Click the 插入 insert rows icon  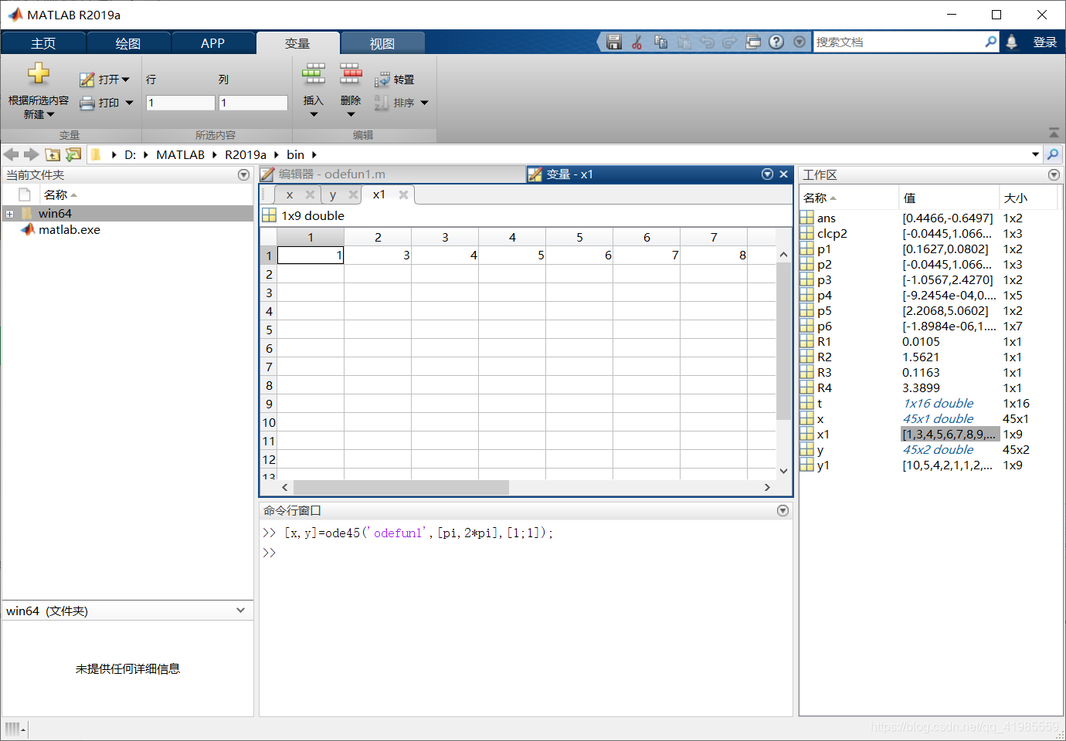tap(313, 74)
